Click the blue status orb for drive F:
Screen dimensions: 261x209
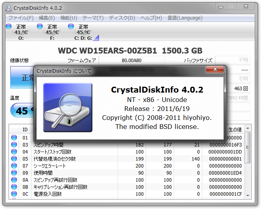coord(40,26)
